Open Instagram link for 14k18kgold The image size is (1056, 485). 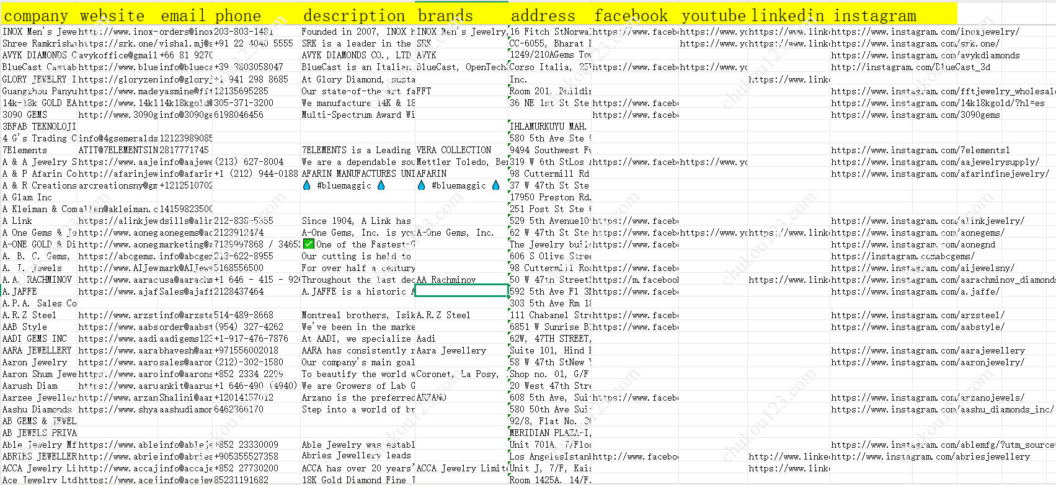click(x=938, y=103)
